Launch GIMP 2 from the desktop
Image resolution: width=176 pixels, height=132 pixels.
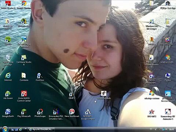(71, 96)
